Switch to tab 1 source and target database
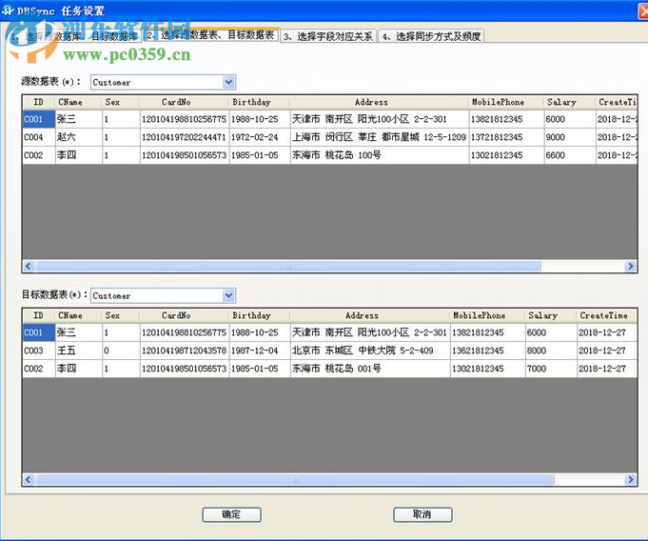648x541 pixels. [73, 36]
